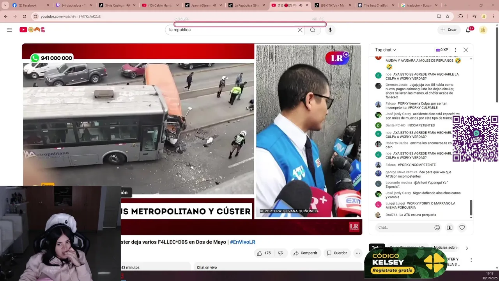Screen dimensions: 499x281
Task: Switch to the diabladota tab
Action: (73, 5)
